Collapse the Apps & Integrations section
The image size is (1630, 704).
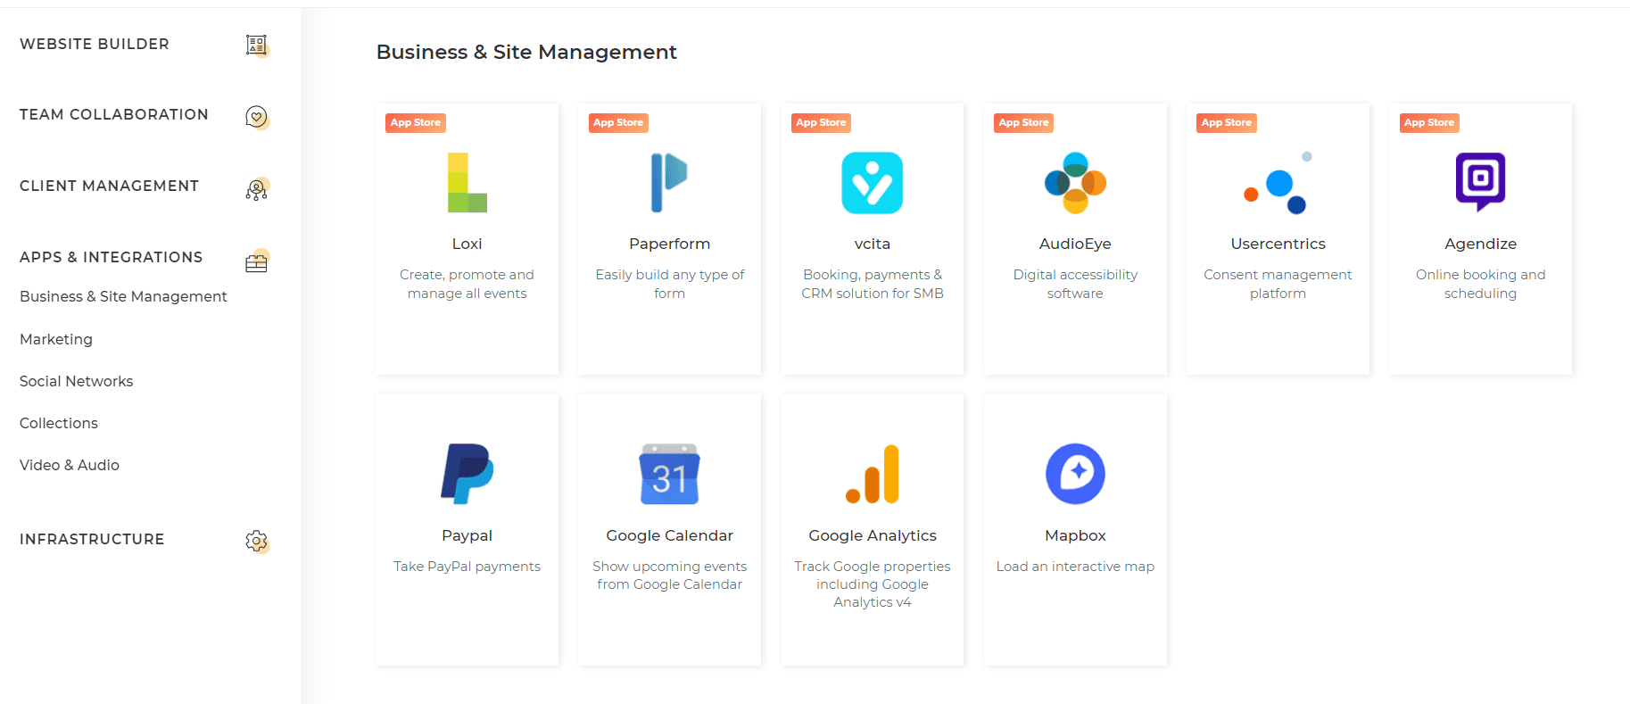[112, 257]
